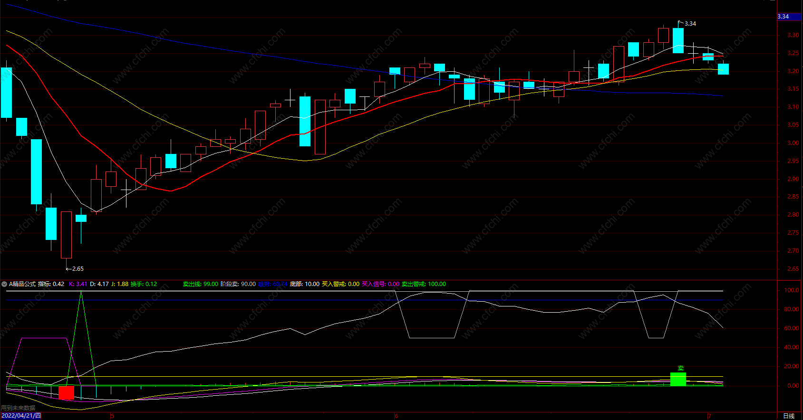Viewport: 803px width, 420px height.
Task: Select the 换手: 0.12 value
Action: click(144, 284)
